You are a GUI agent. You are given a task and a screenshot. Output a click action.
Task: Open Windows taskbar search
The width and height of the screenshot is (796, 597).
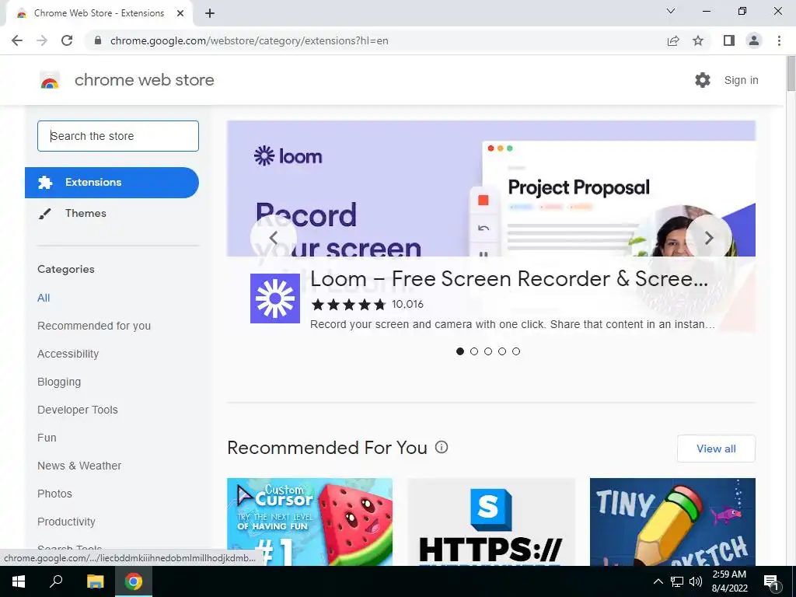[x=56, y=581]
